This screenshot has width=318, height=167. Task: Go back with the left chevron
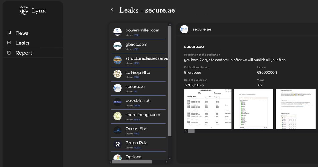tap(112, 10)
